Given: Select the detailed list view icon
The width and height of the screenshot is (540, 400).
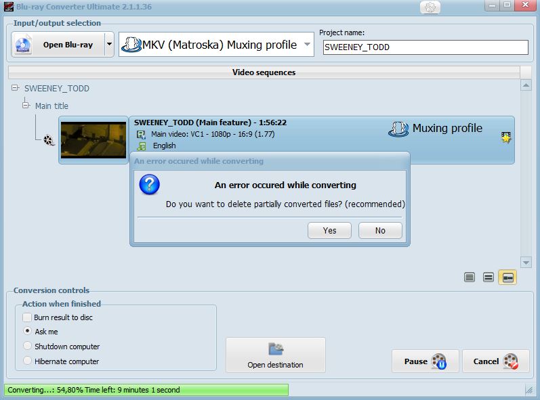Looking at the screenshot, I should click(x=470, y=277).
